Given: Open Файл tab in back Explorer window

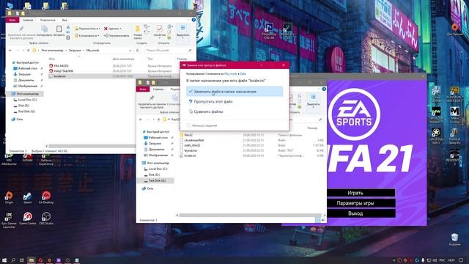Looking at the screenshot, I should (12, 20).
